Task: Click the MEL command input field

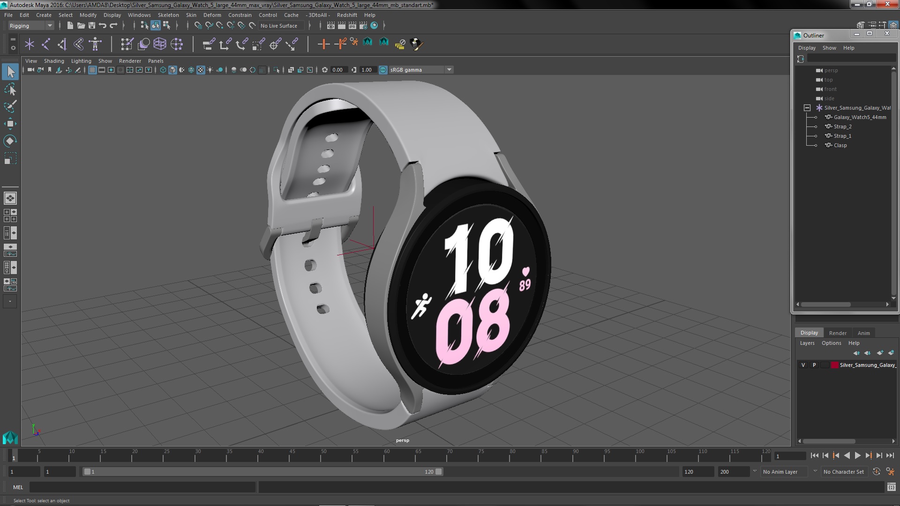Action: click(x=142, y=487)
